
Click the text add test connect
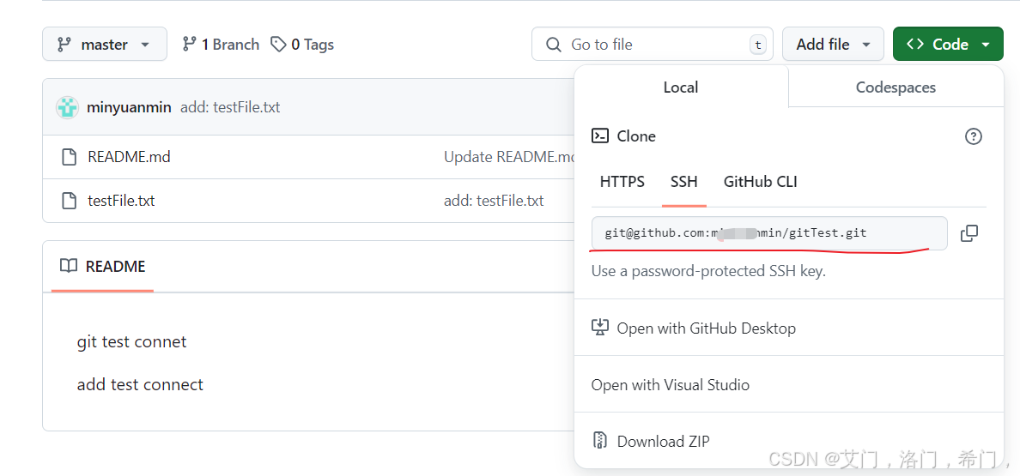coord(140,384)
